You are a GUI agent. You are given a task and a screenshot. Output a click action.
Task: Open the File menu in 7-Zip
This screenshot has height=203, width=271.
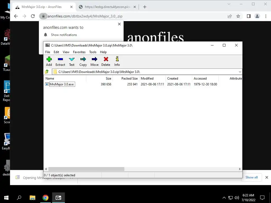click(x=48, y=52)
